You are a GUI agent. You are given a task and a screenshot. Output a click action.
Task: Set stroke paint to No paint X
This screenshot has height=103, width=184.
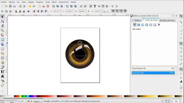135,25
